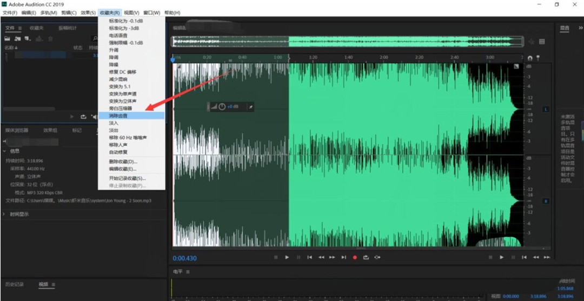
Task: Expand the 时间显示 section
Action: [5, 214]
